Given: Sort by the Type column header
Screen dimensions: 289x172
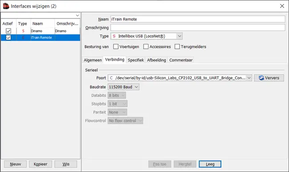Looking at the screenshot, I should (x=24, y=23).
